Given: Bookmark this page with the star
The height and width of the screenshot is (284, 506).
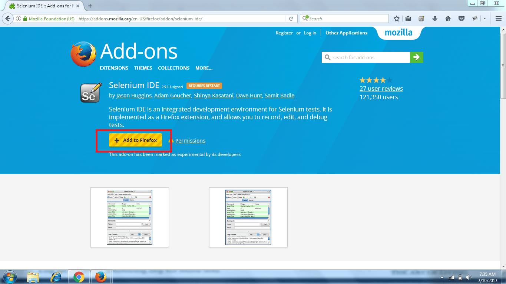Looking at the screenshot, I should coord(396,18).
